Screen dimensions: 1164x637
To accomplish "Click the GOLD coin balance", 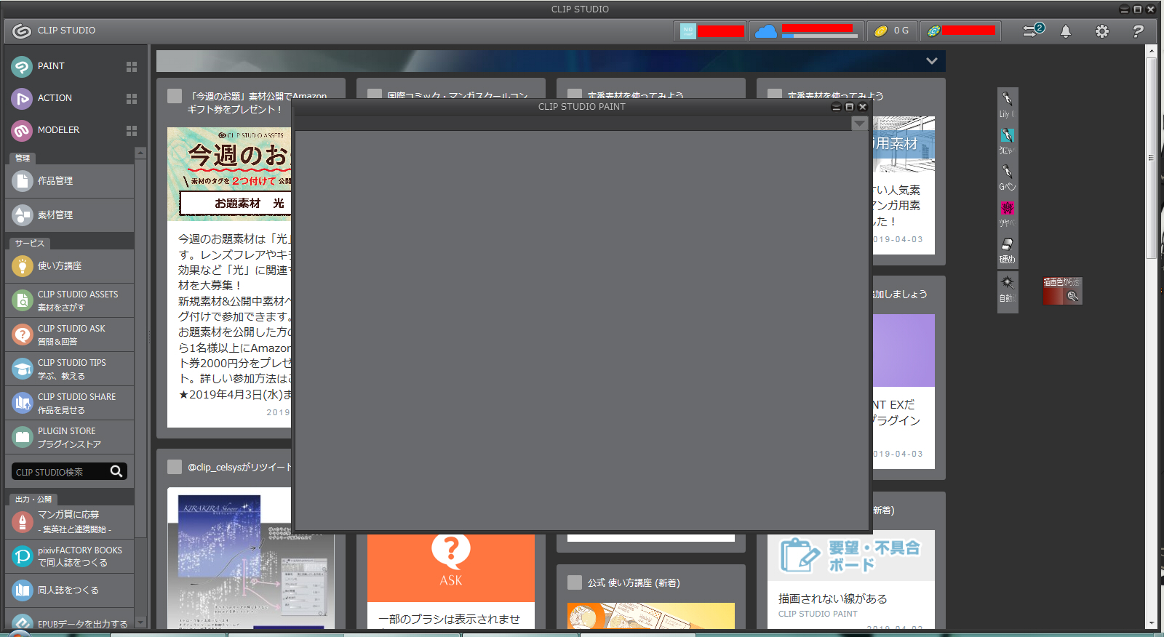I will [x=892, y=31].
